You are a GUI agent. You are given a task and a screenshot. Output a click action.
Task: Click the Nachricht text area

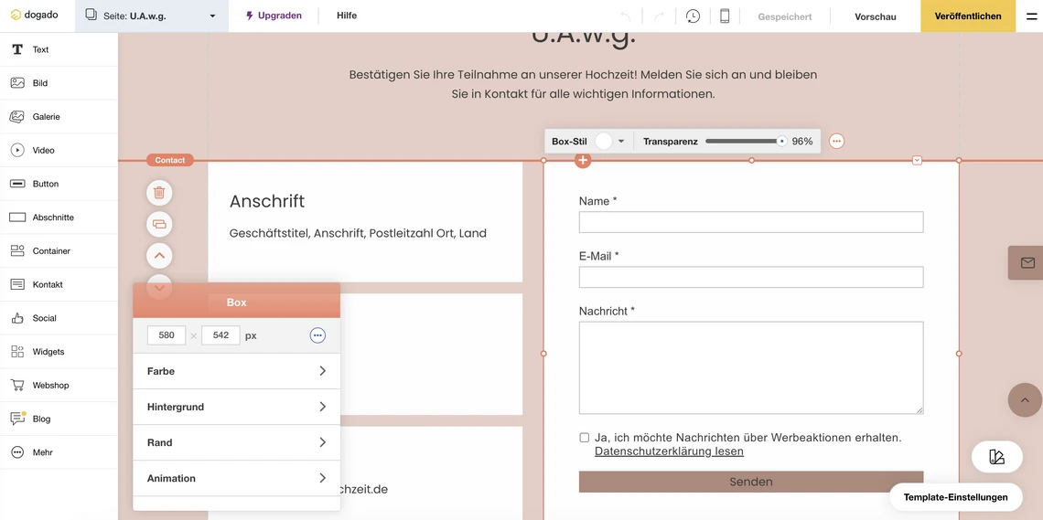tap(751, 368)
